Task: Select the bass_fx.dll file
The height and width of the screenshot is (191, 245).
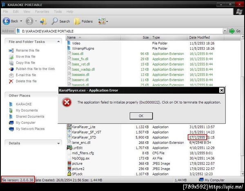Action: (x=80, y=59)
